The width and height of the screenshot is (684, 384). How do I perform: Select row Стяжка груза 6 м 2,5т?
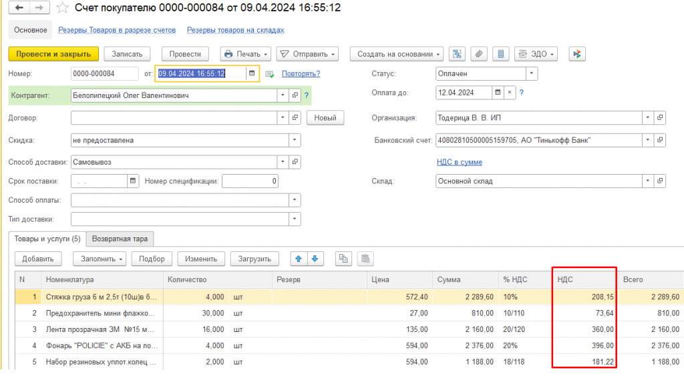click(x=349, y=297)
